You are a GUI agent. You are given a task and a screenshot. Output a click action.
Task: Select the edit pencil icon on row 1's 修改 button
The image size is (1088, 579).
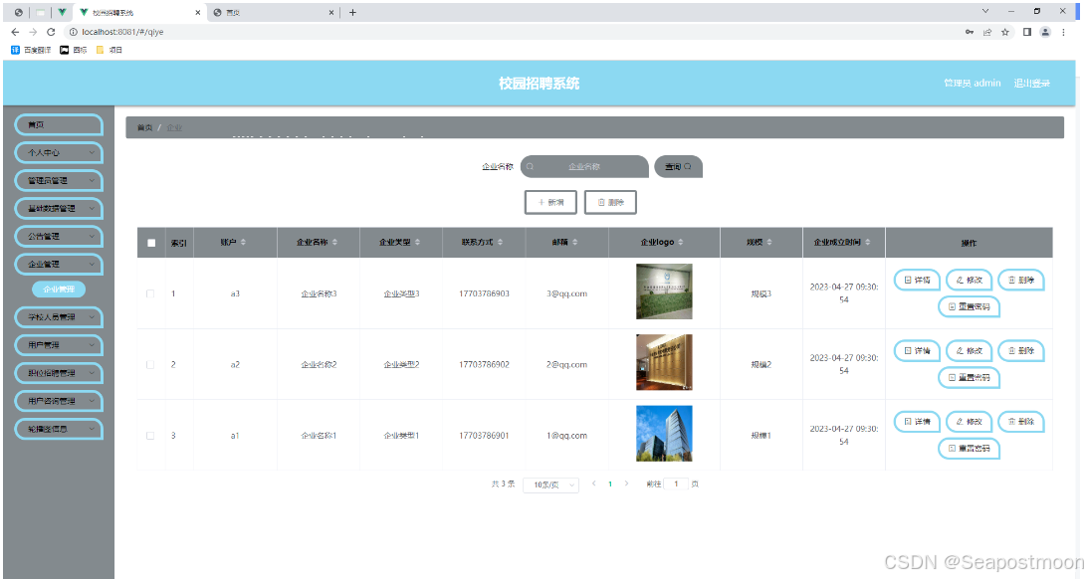pos(958,282)
